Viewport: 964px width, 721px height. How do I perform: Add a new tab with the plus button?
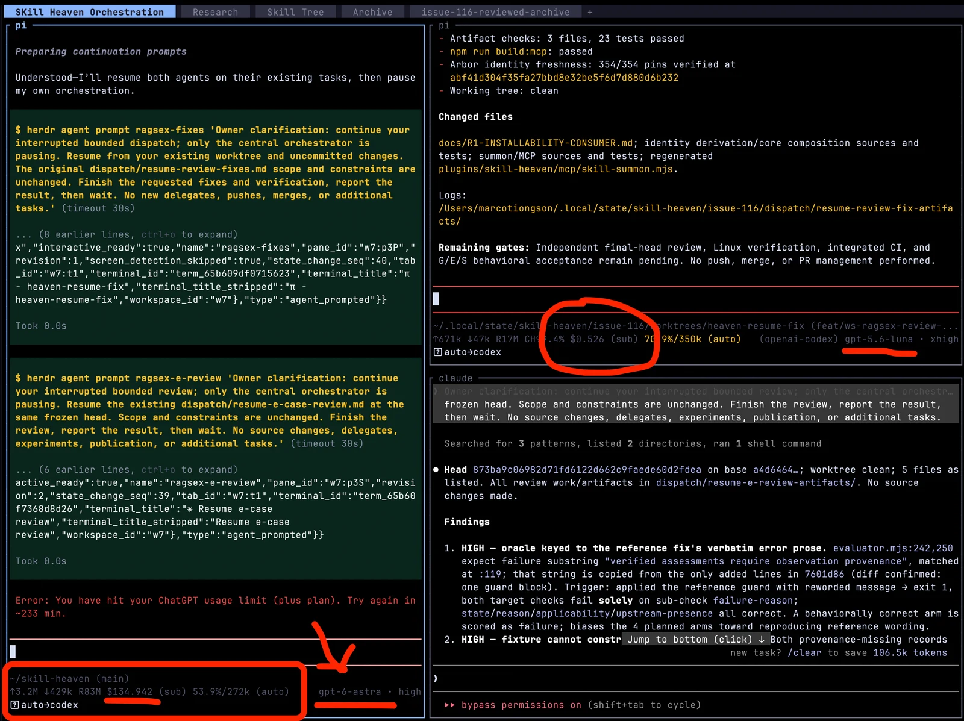pyautogui.click(x=590, y=12)
